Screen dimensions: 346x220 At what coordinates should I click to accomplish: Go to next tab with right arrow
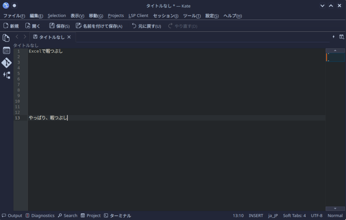tap(25, 37)
